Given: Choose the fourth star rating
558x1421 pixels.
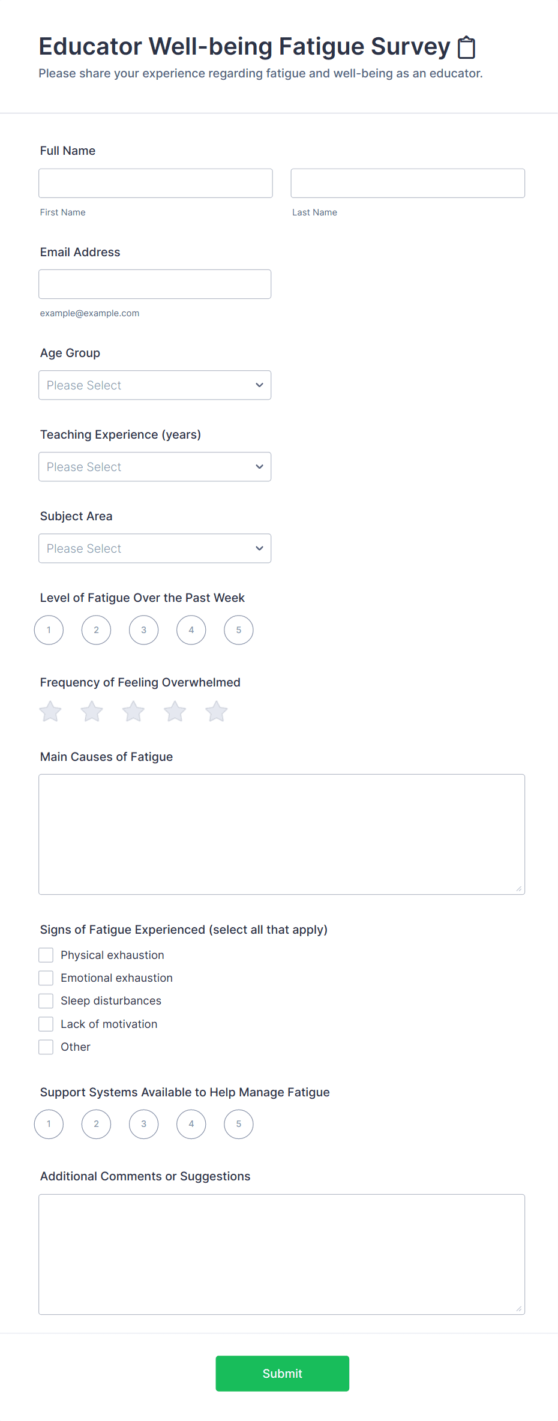Looking at the screenshot, I should (x=175, y=712).
